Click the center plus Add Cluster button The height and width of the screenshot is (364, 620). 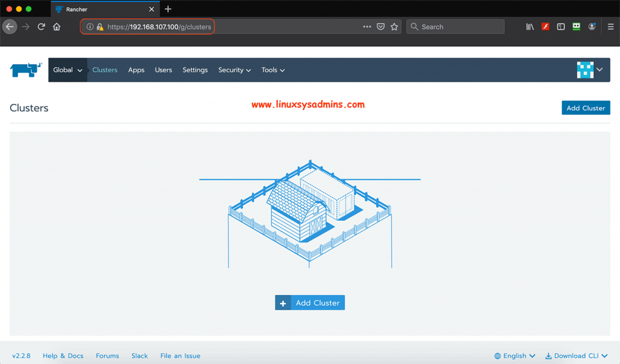coord(310,303)
